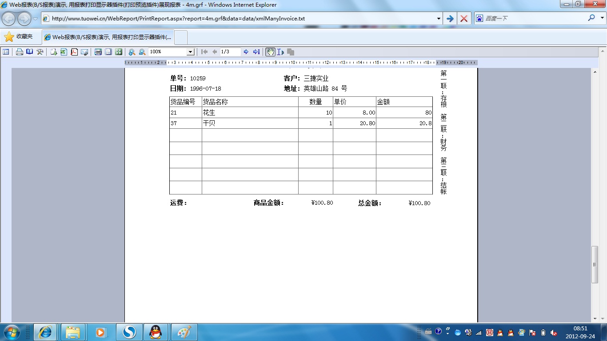
Task: Click the zoom in magnifier
Action: [132, 52]
